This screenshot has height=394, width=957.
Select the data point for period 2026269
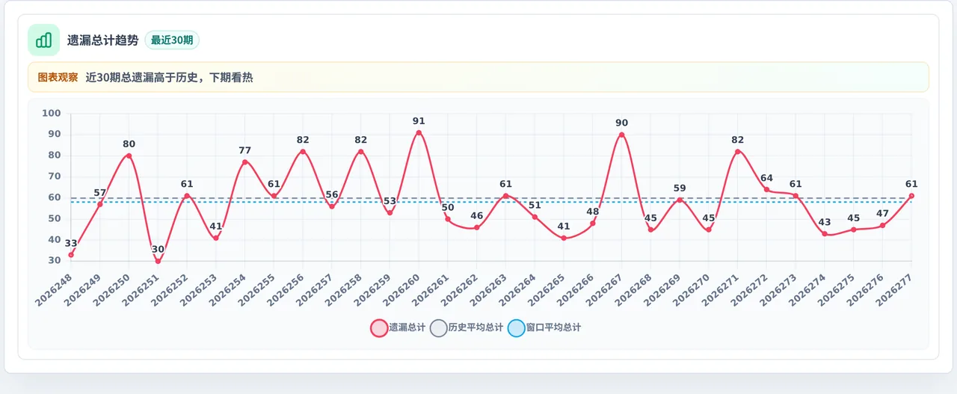click(x=680, y=200)
